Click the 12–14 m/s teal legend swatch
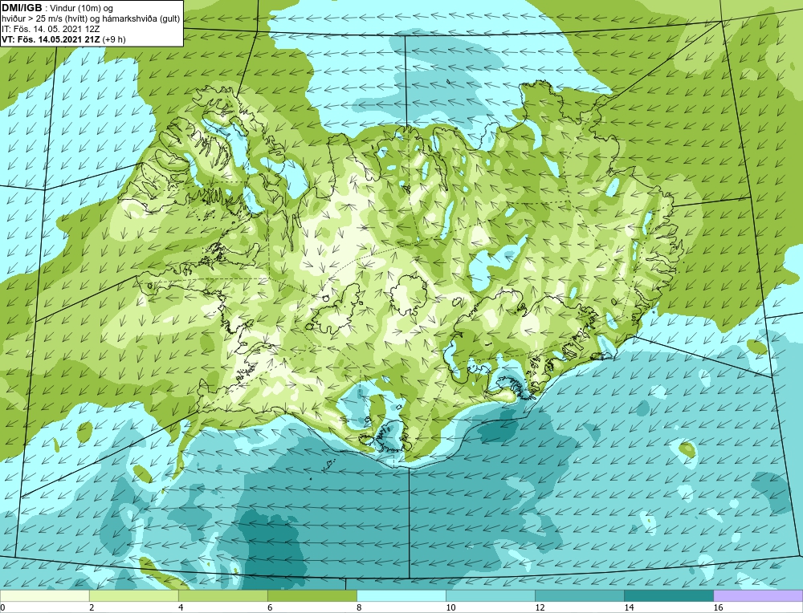Image resolution: width=803 pixels, height=613 pixels. click(579, 595)
